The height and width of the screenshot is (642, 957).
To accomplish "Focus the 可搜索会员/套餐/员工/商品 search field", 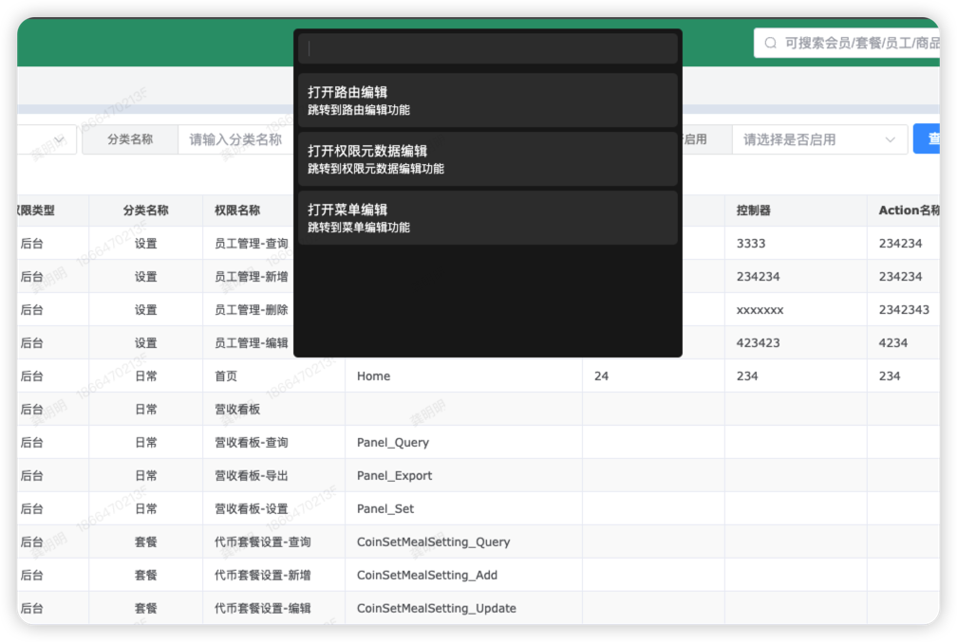I will [859, 44].
